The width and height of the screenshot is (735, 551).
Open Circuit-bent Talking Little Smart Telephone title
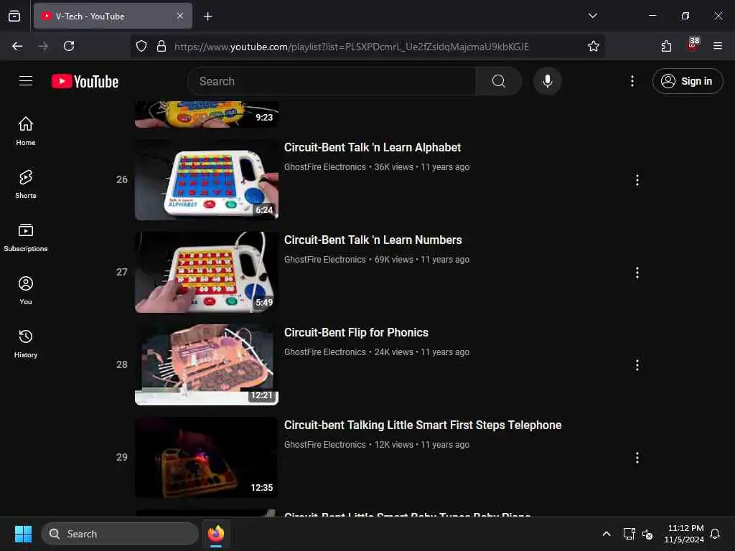coord(422,425)
